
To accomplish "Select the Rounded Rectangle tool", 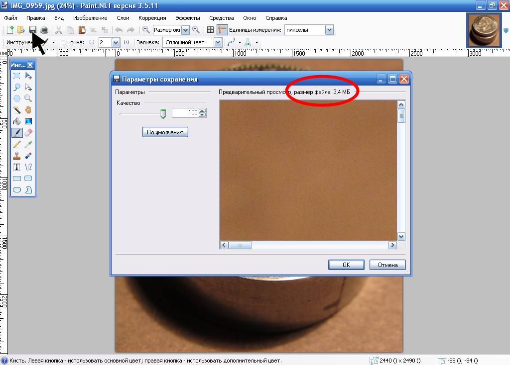I will click(x=28, y=179).
